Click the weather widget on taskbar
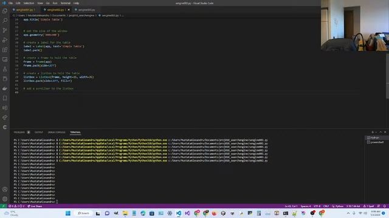The image size is (389, 218). point(11,213)
